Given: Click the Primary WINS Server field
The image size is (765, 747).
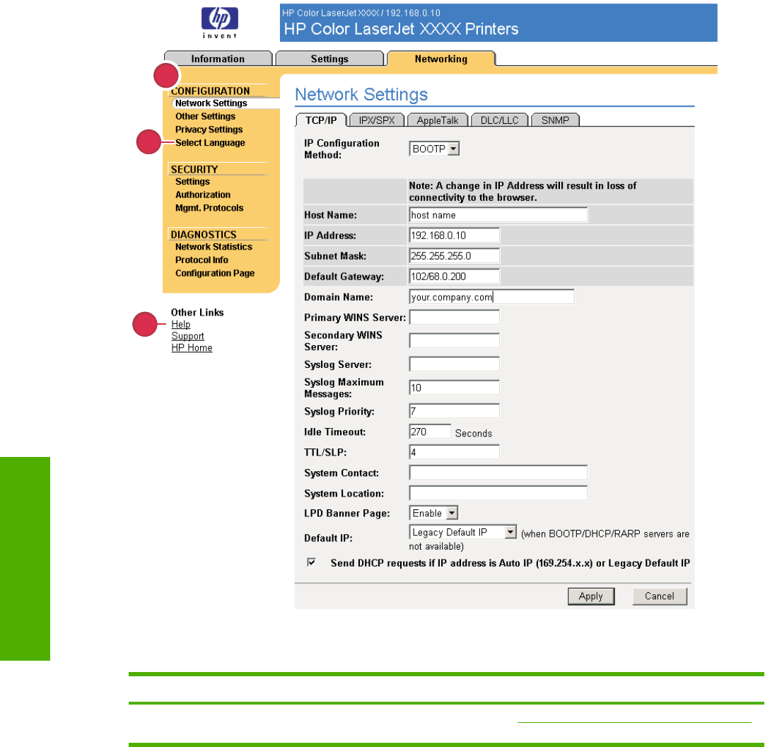Looking at the screenshot, I should [454, 318].
